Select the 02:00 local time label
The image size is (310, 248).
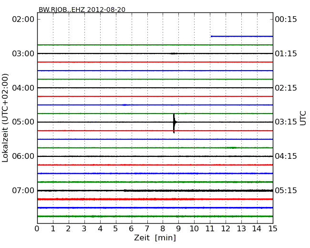pos(23,20)
